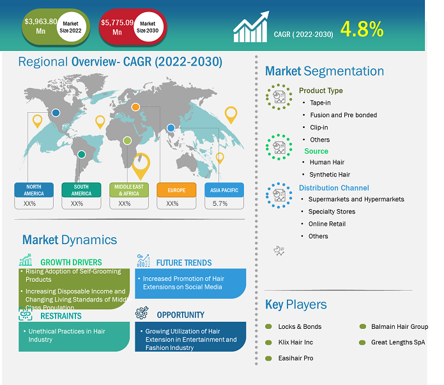Select the brown dot on South America
Image resolution: width=444 pixels, height=385 pixels.
(x=81, y=154)
